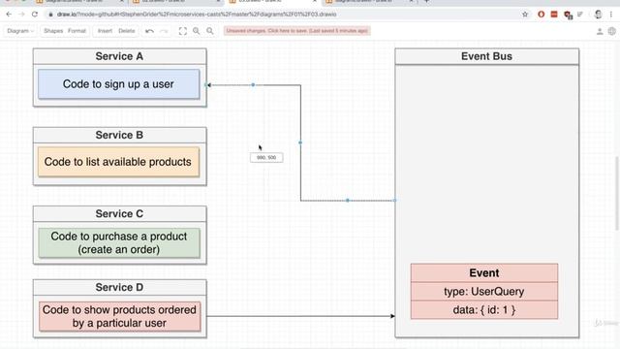Click the vertical segment midpoint handle of connector
Screen dimensions: 620x349
[300, 143]
